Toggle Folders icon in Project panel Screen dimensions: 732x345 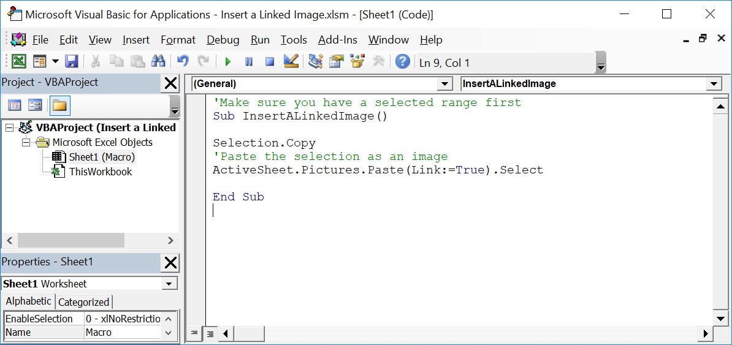(x=59, y=105)
